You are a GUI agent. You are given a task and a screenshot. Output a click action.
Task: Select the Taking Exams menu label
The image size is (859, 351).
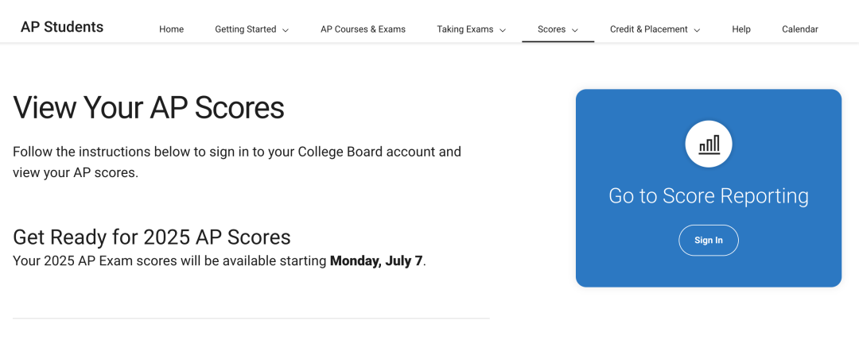[x=465, y=29]
